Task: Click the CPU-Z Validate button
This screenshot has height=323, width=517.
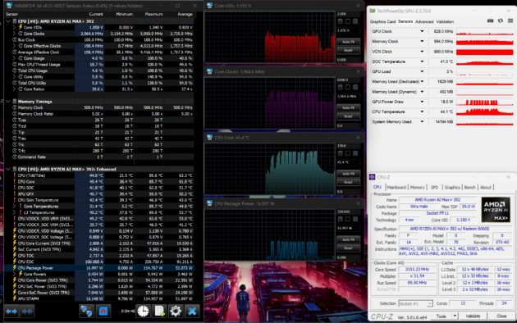Action: (473, 316)
